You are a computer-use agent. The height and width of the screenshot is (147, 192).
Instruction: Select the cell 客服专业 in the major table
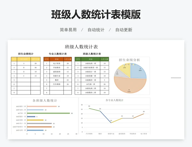tap(57, 76)
